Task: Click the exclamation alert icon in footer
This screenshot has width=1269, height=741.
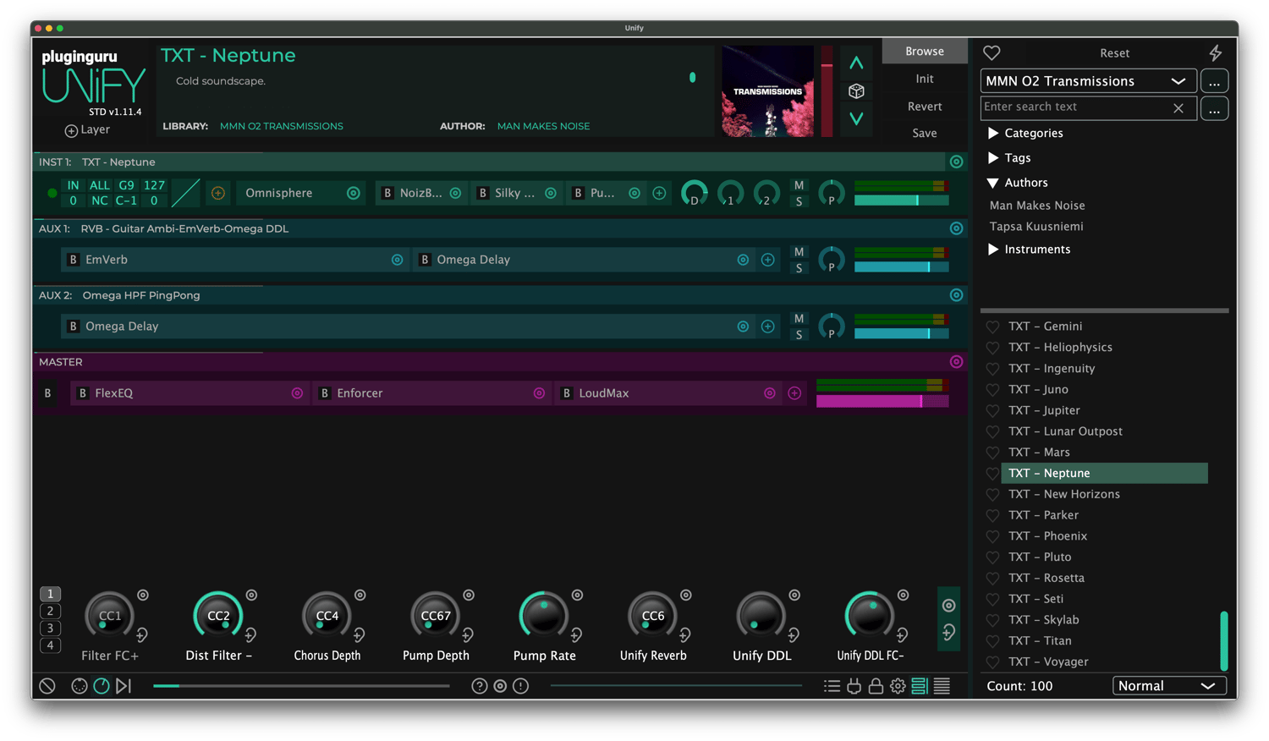Action: (521, 686)
